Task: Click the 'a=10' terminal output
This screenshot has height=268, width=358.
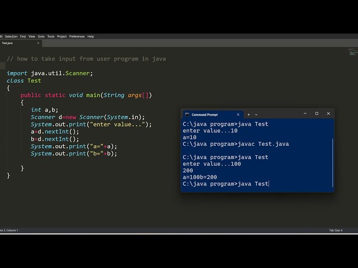Action: coord(190,137)
